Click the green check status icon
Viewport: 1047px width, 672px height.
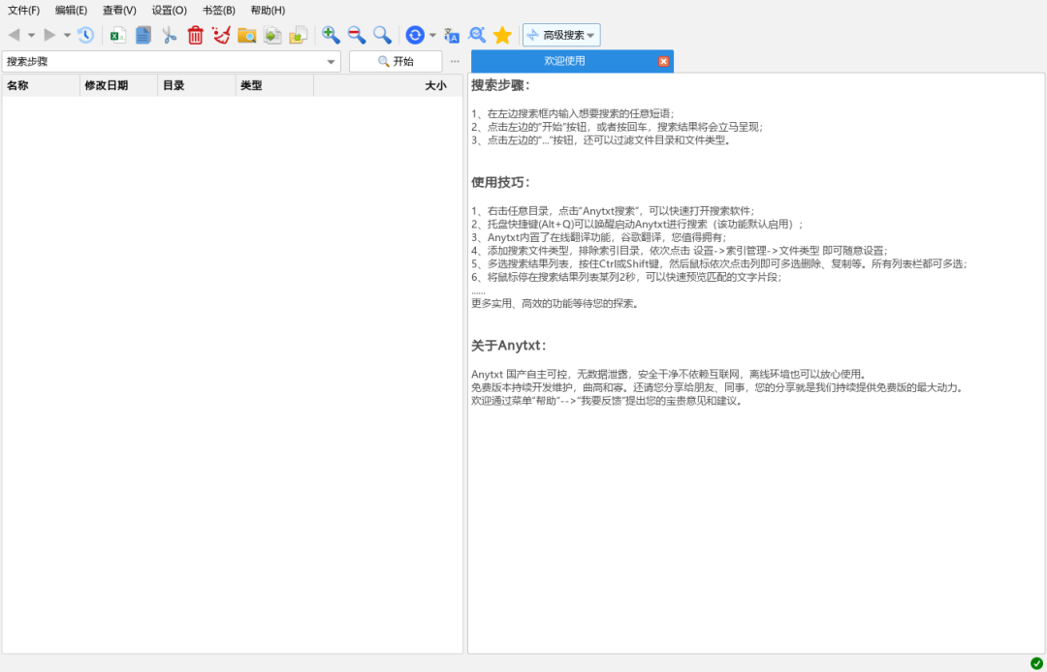(x=1036, y=662)
